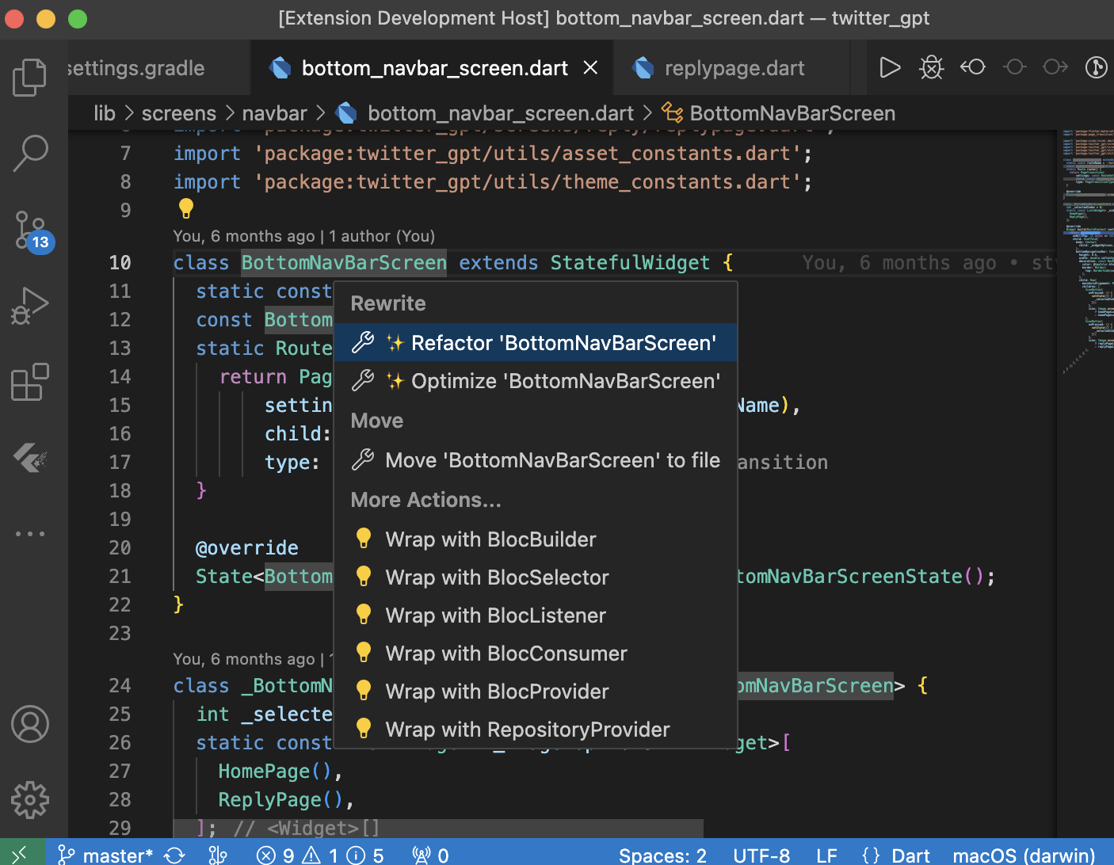Select Wrap with BlocProvider
This screenshot has height=865, width=1114.
coord(536,692)
